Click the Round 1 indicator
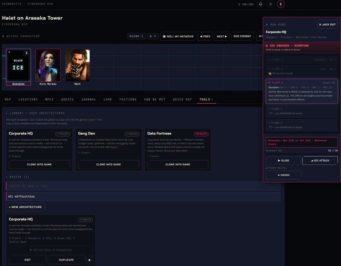 [136, 36]
